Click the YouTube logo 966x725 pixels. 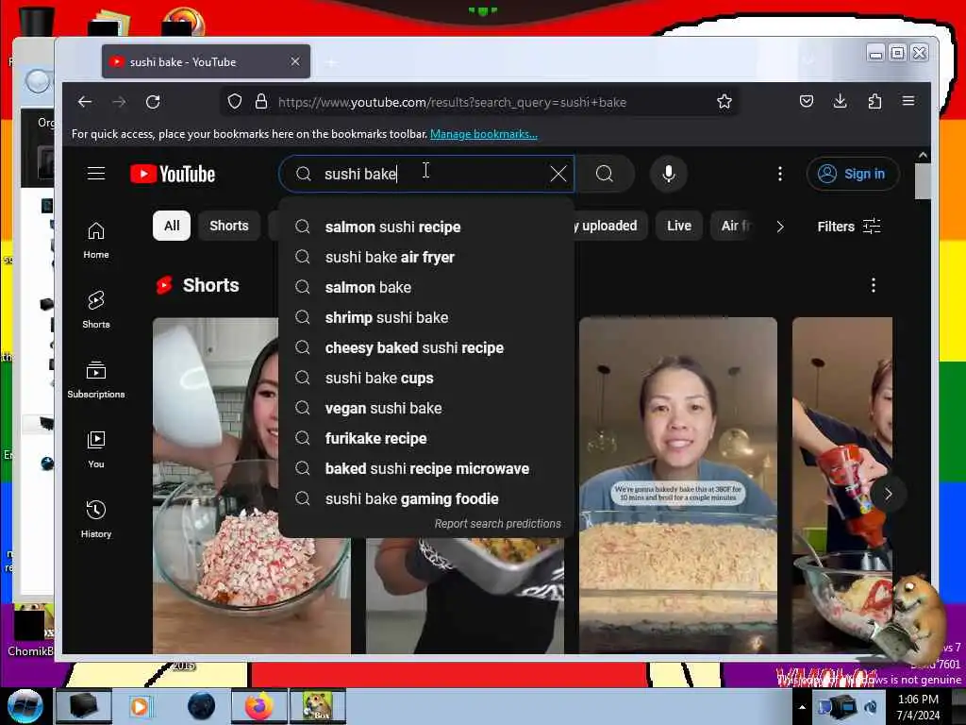pos(173,174)
